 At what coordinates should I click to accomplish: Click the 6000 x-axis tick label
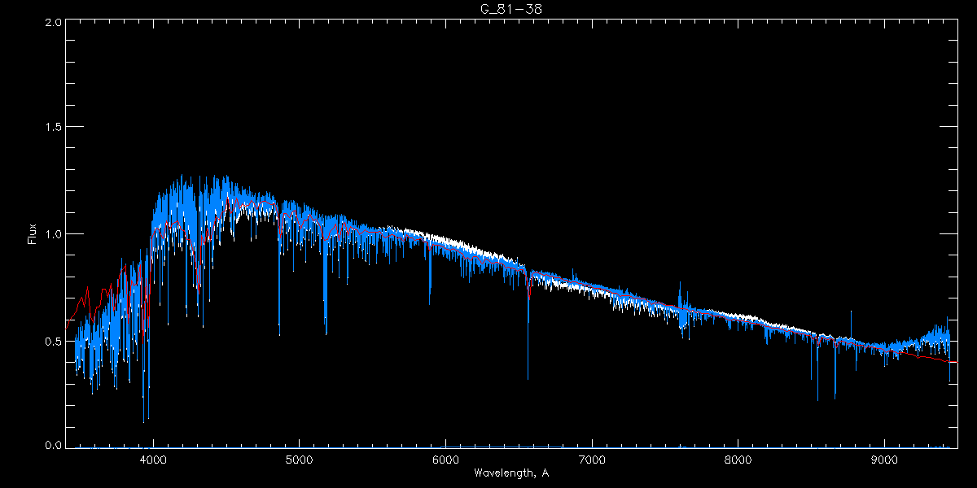pyautogui.click(x=445, y=459)
